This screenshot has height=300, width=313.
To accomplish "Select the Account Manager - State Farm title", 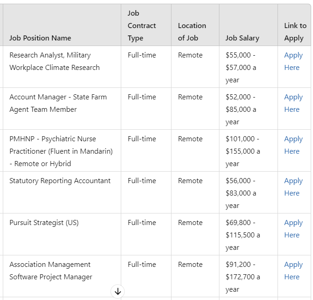I will point(58,103).
